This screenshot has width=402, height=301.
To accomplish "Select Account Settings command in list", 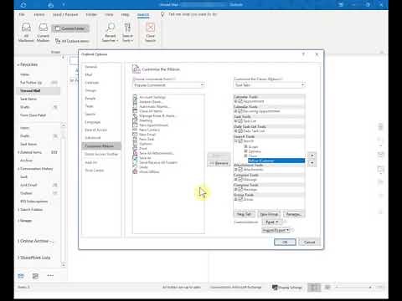I will pyautogui.click(x=152, y=97).
